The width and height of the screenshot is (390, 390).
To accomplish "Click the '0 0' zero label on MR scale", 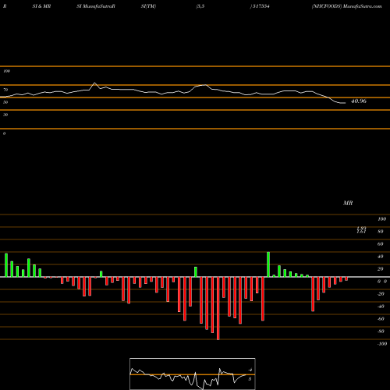I will point(382,282).
